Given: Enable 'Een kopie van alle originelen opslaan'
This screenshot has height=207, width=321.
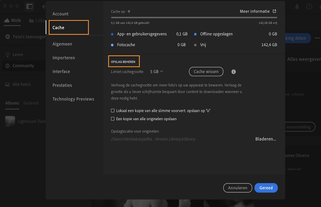Looking at the screenshot, I should (x=113, y=119).
